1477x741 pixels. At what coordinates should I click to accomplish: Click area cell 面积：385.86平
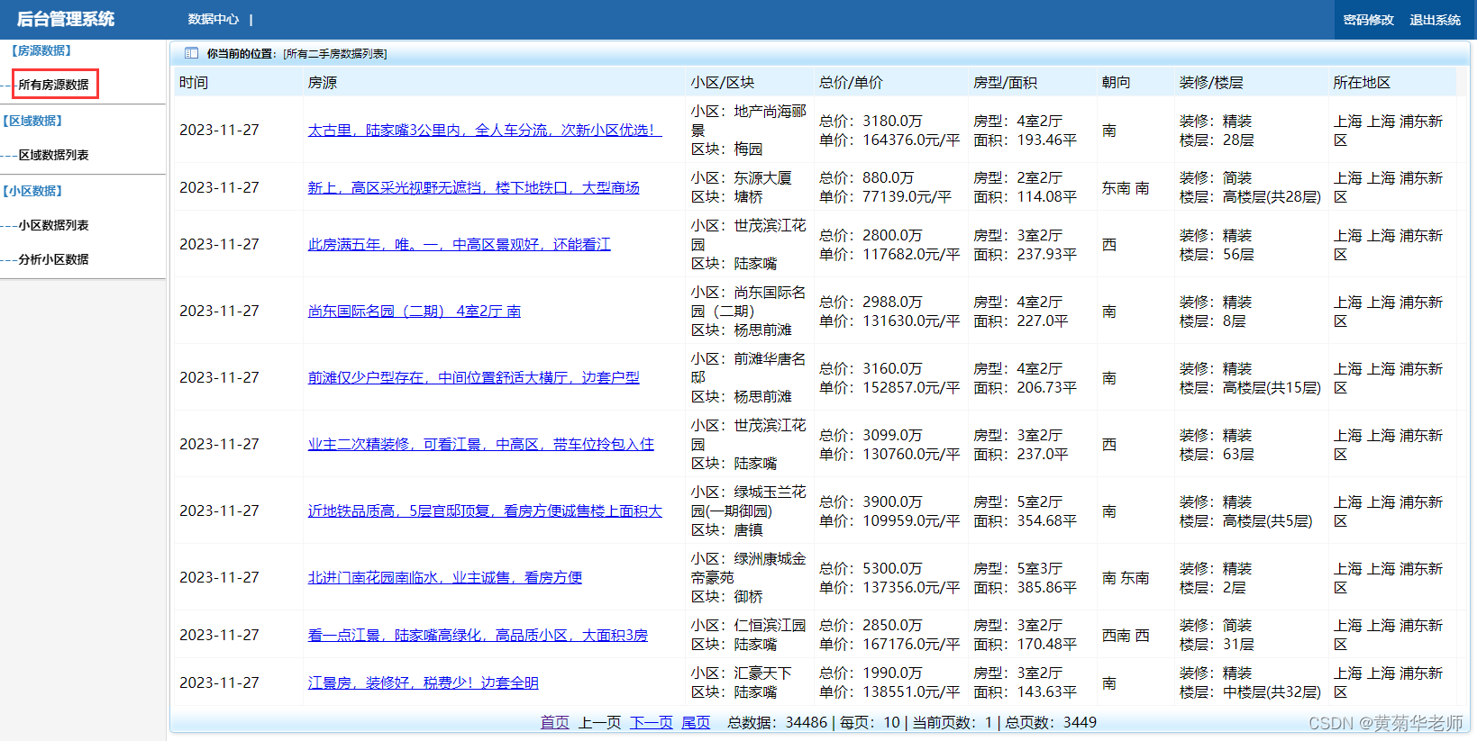tap(1025, 587)
